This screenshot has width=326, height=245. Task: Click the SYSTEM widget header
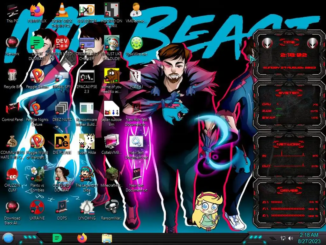point(289,93)
